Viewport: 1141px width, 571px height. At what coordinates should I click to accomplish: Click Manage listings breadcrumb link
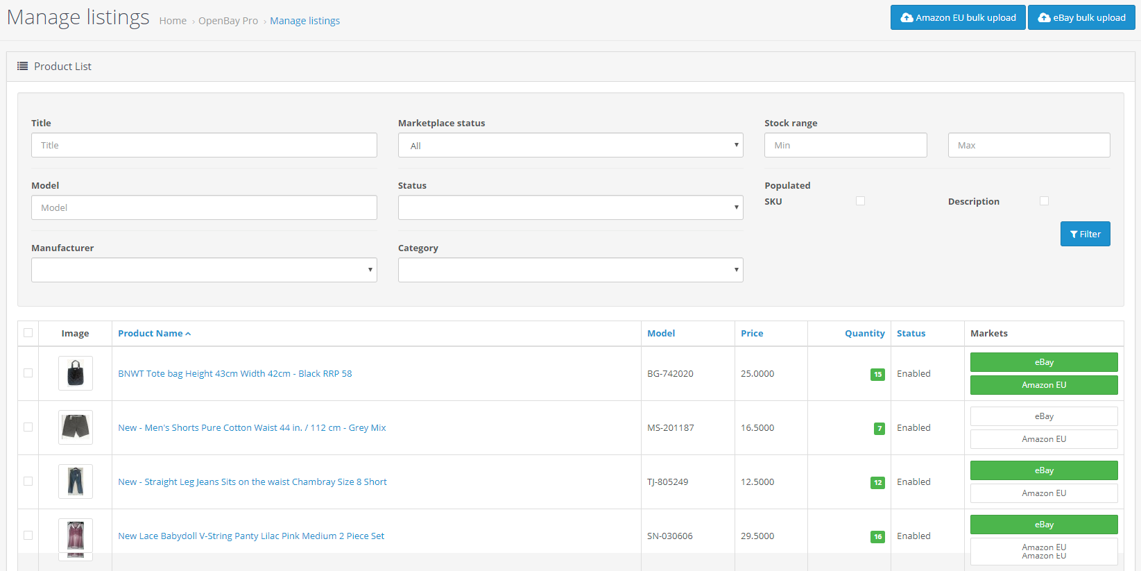304,21
